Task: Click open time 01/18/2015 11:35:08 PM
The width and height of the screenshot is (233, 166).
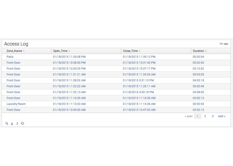Action: (x=69, y=57)
